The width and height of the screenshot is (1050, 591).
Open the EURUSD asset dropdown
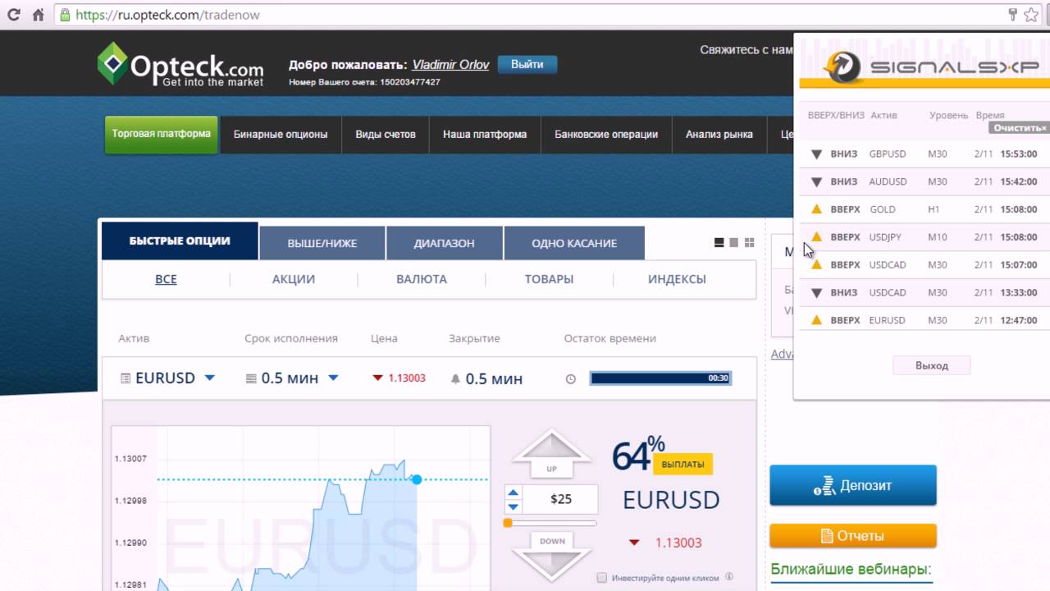[x=167, y=378]
